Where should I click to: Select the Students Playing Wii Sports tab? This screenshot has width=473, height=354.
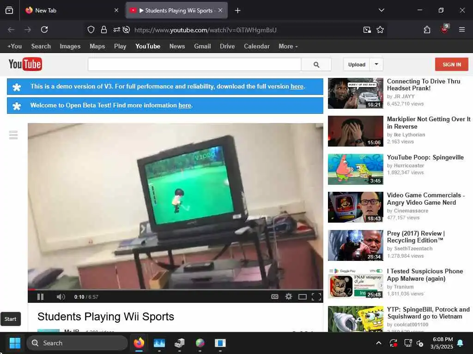click(176, 11)
